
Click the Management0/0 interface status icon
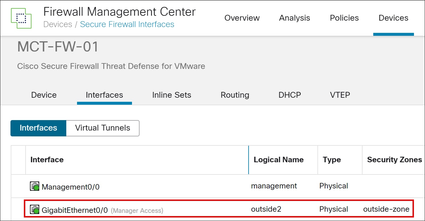point(35,186)
